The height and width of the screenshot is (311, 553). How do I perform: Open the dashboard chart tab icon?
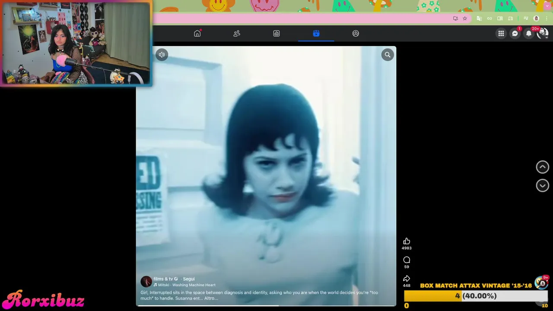276,33
